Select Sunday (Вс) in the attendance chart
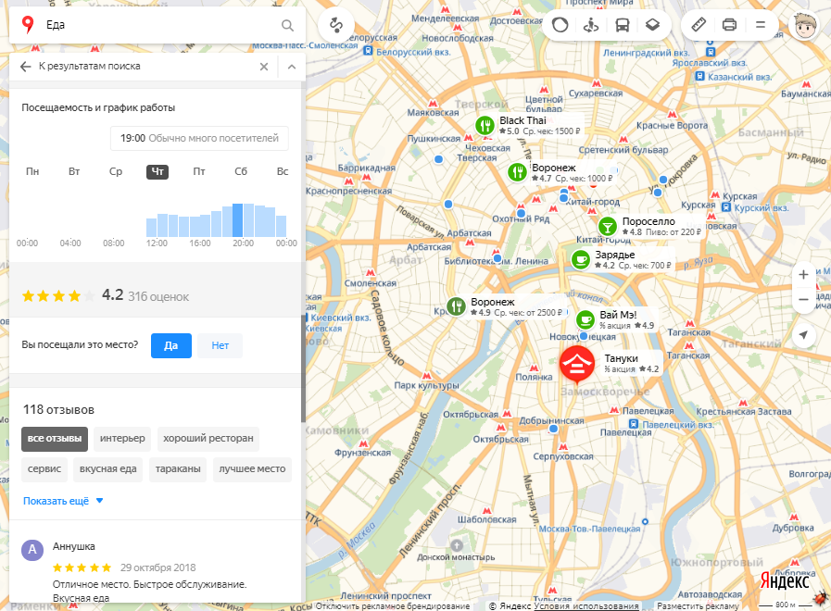Viewport: 831px width, 611px height. pos(283,171)
